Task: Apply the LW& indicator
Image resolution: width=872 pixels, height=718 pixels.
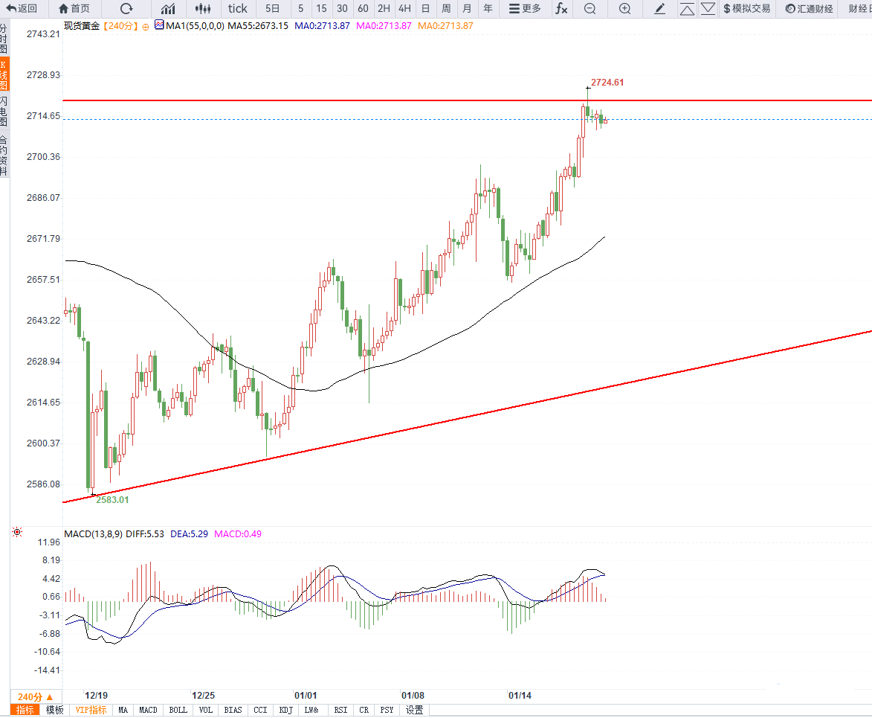Action: (311, 710)
